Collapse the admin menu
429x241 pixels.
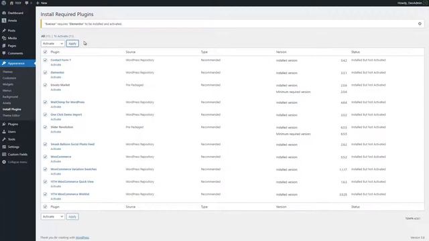click(x=15, y=162)
